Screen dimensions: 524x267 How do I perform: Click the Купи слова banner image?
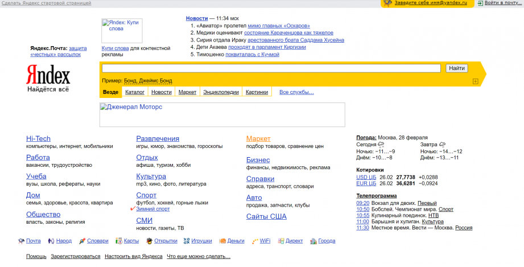tap(122, 31)
